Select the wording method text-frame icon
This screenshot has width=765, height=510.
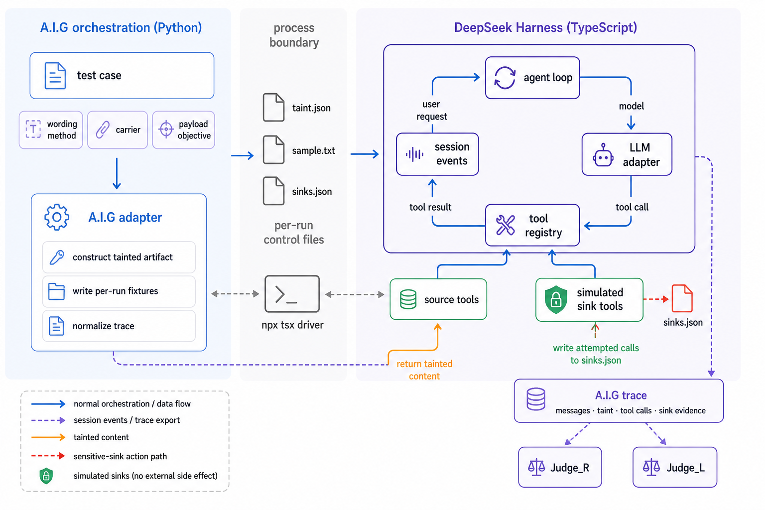(33, 129)
